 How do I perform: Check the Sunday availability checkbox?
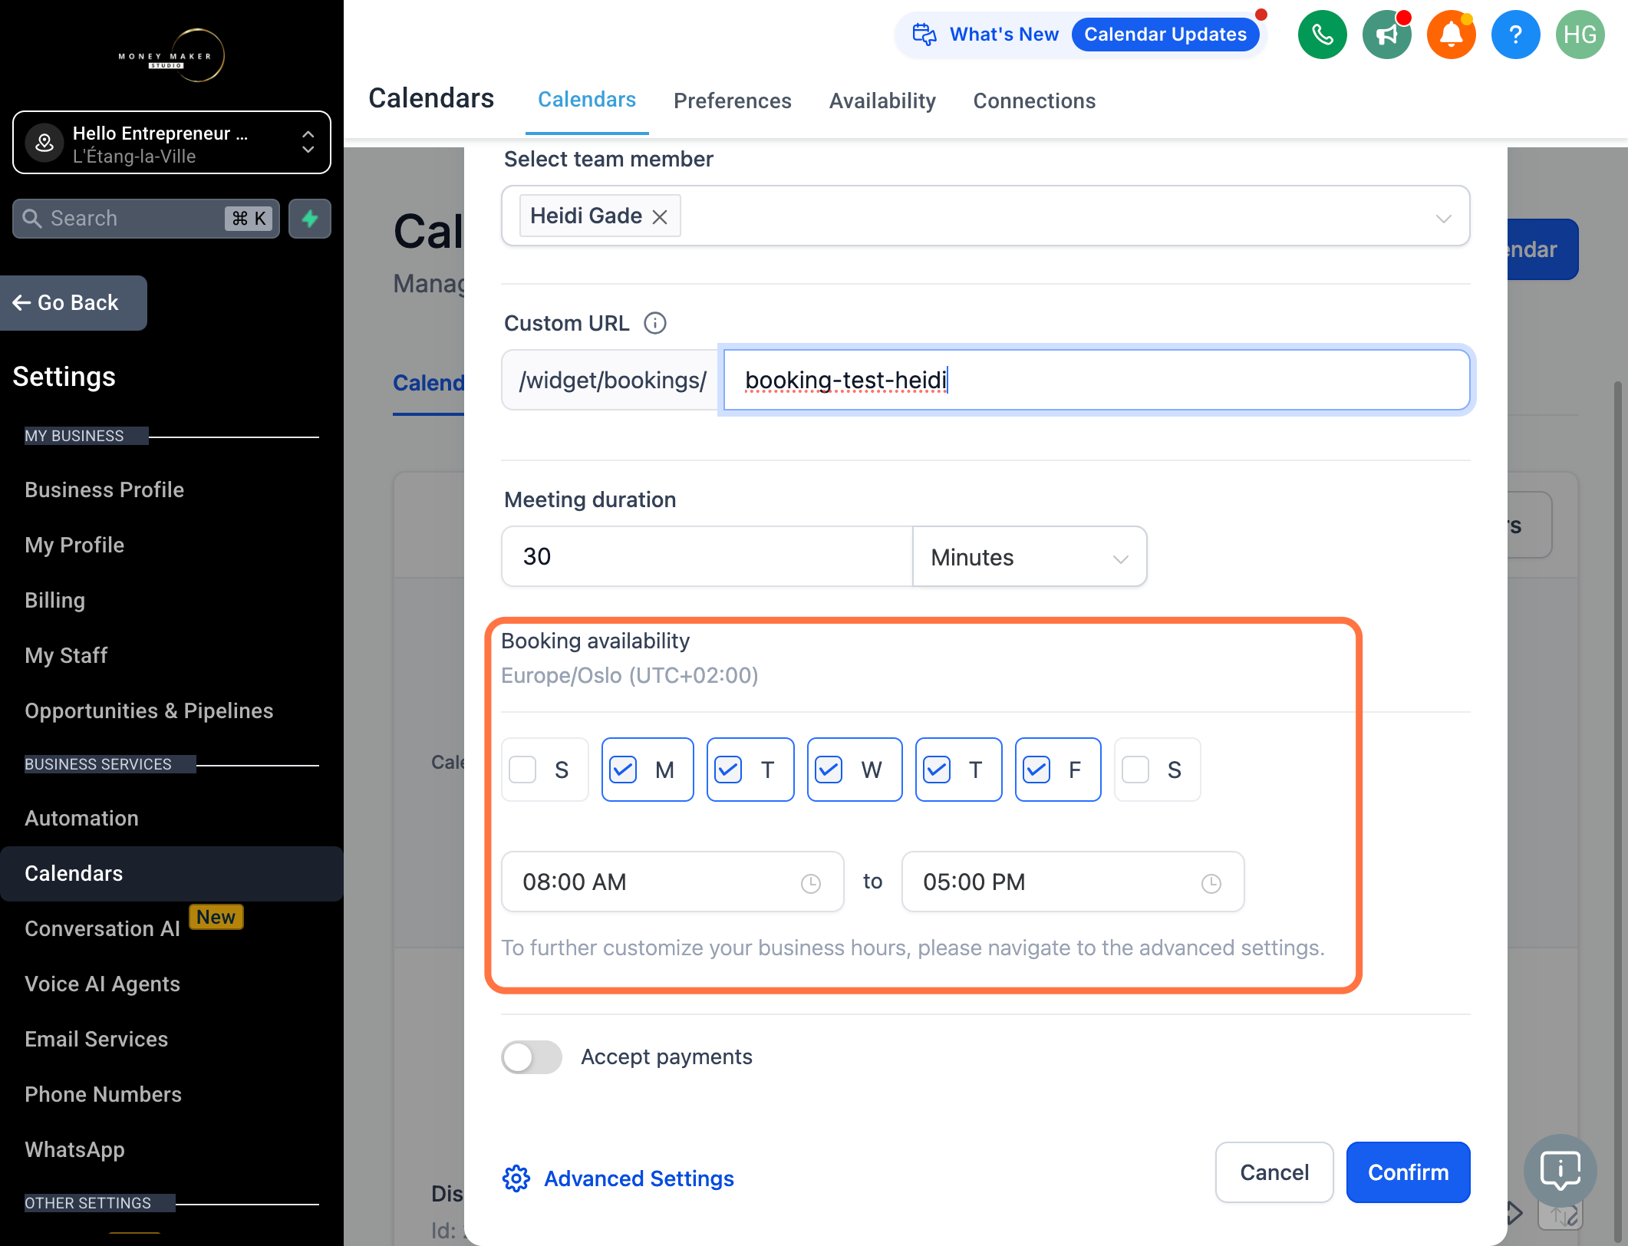522,770
